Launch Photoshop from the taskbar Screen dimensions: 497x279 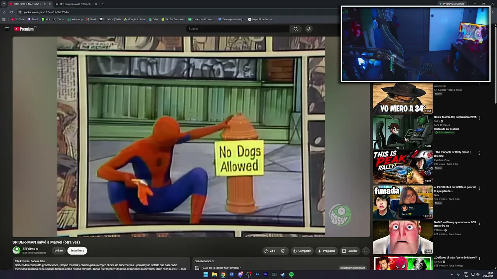pos(257,274)
